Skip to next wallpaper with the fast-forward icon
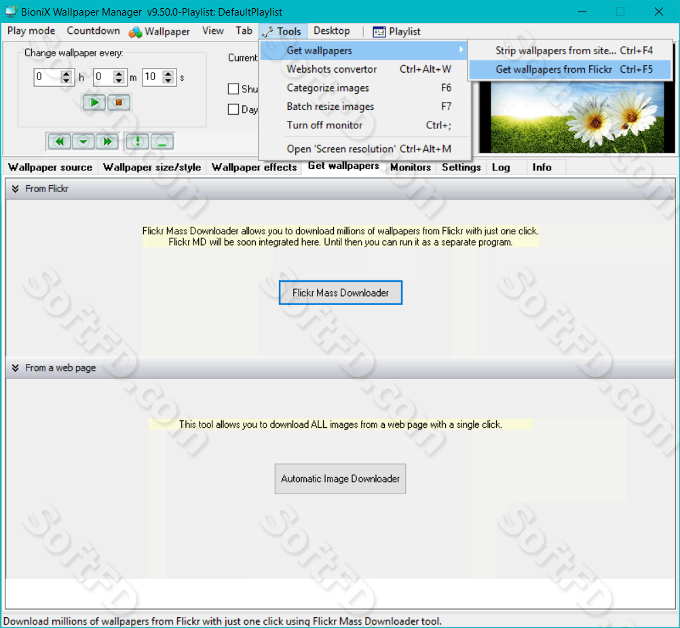Screen dimensions: 680x628 (107, 141)
